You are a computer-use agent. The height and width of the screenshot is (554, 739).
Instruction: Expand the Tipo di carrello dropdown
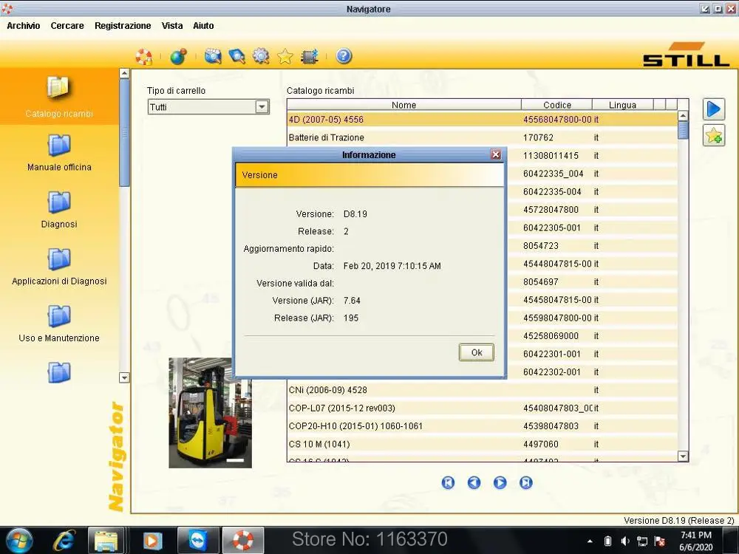pyautogui.click(x=262, y=107)
